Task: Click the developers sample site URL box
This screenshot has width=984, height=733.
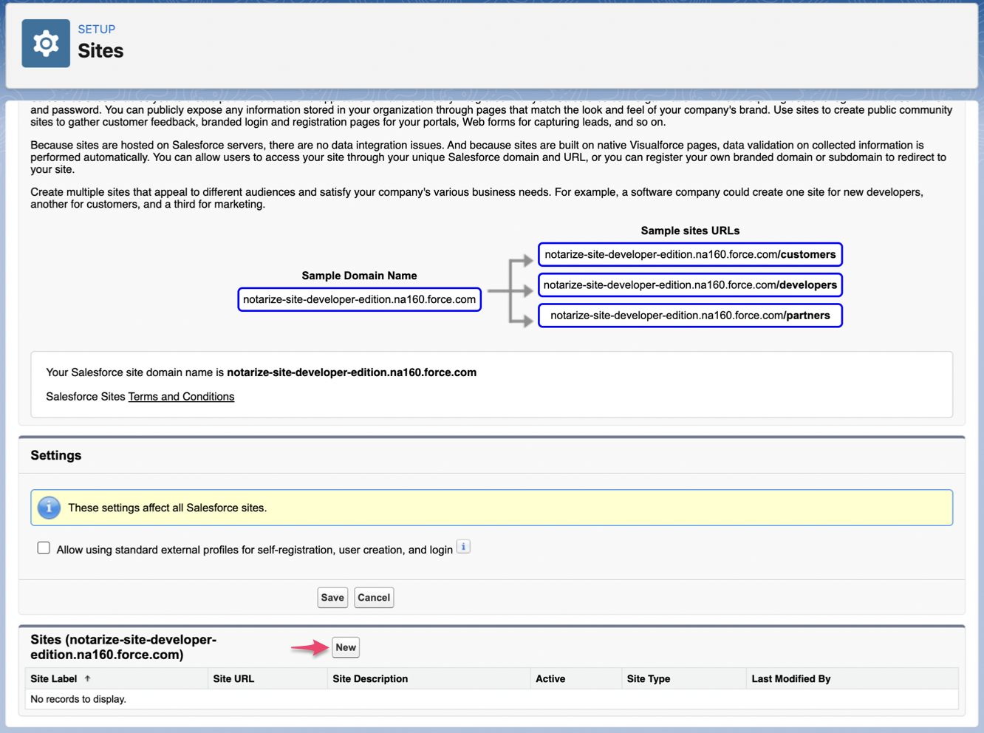Action: coord(690,285)
